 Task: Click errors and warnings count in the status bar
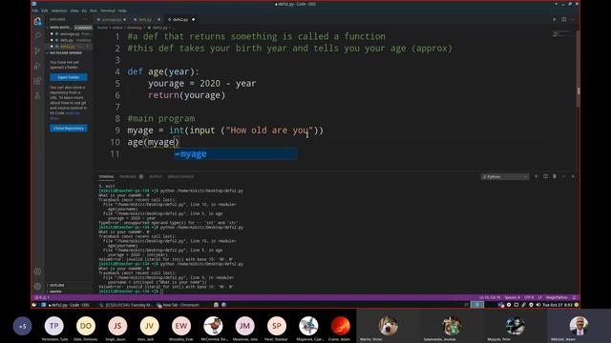click(42, 297)
